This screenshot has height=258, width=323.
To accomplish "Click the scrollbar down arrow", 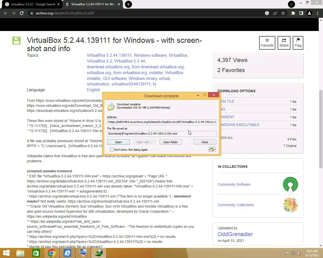I will tap(321, 246).
